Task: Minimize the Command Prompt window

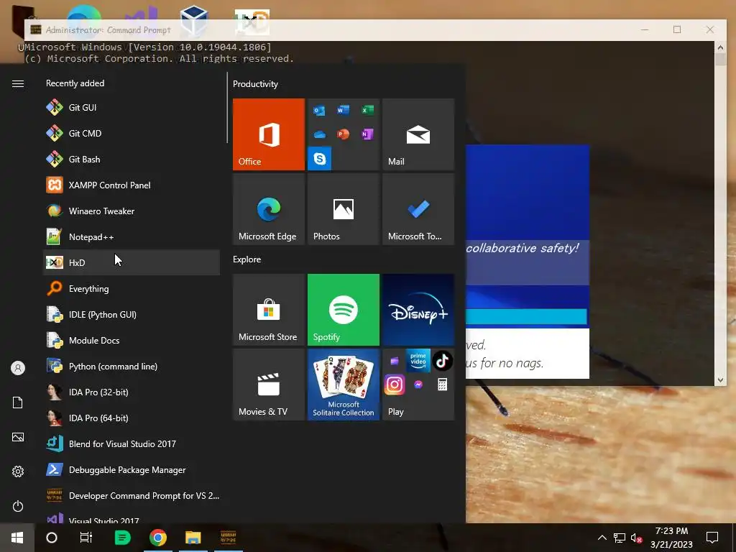Action: (x=645, y=29)
